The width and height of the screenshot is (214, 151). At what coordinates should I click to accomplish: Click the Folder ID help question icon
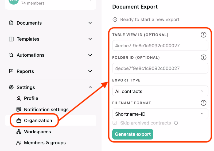[203, 57]
